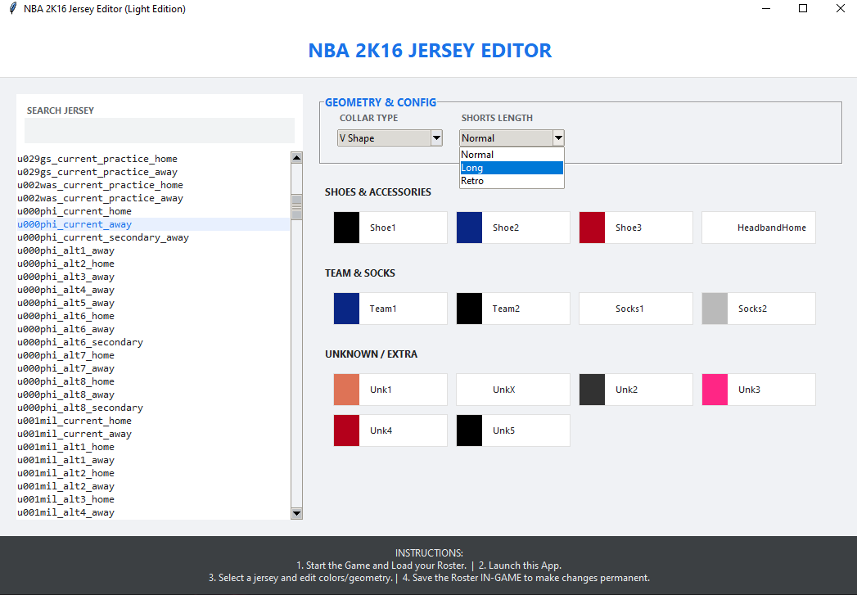Open the blue Shoe2 color picker
The width and height of the screenshot is (857, 595).
tap(469, 228)
